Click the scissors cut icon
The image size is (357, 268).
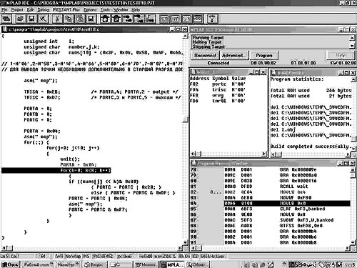tap(57, 19)
